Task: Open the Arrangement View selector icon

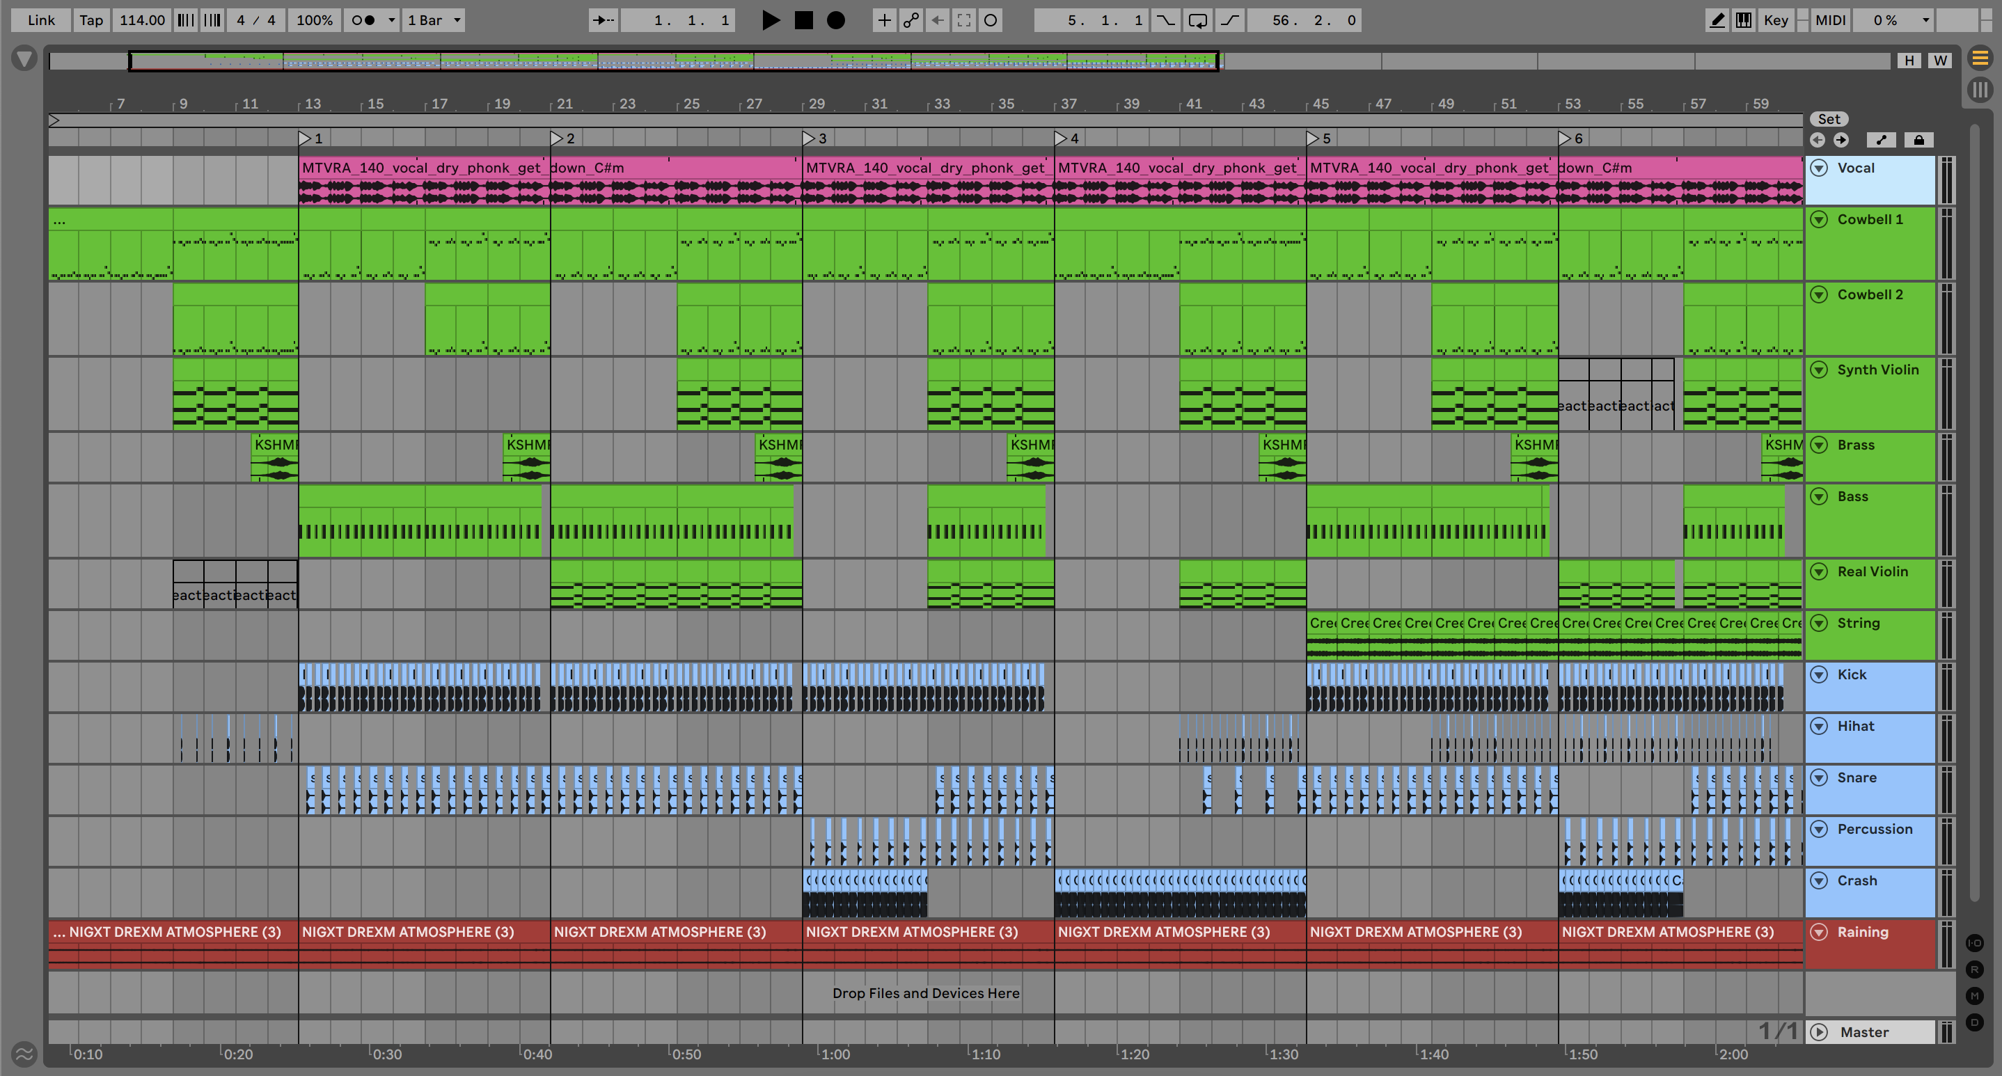Action: coord(1980,58)
